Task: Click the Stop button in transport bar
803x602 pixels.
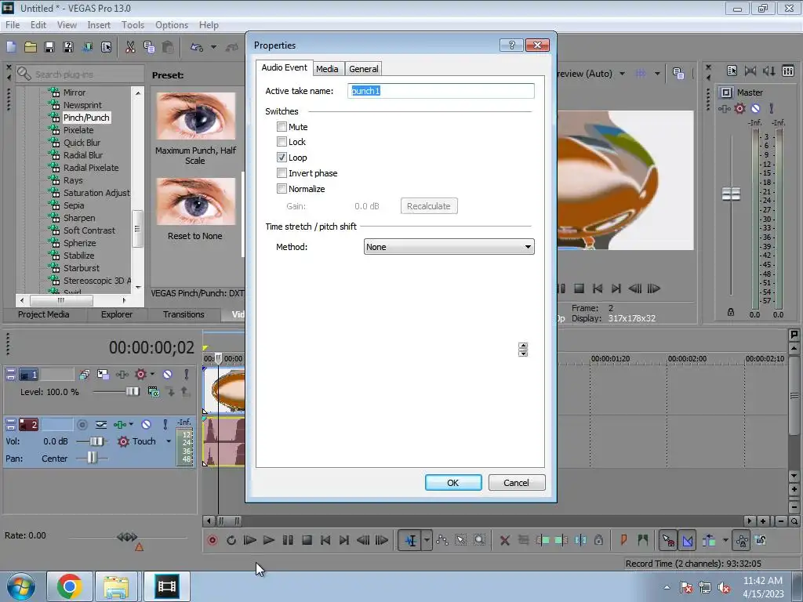Action: tap(307, 540)
